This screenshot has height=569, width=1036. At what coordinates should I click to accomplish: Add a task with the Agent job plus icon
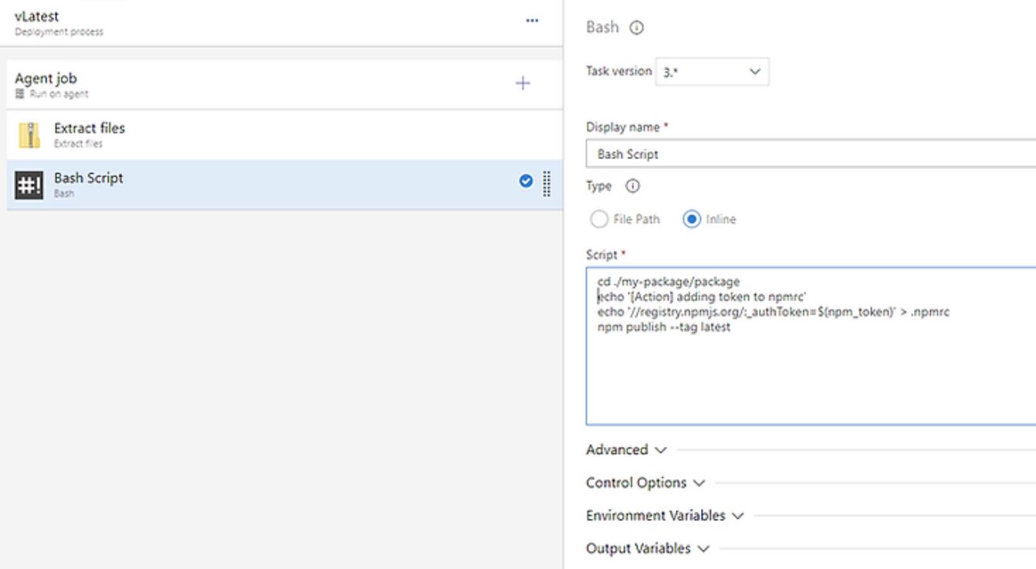coord(523,83)
